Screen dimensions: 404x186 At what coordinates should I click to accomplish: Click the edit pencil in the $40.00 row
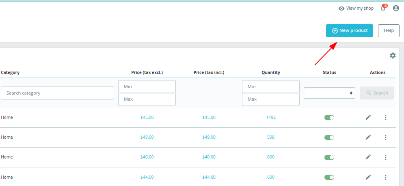(x=368, y=157)
